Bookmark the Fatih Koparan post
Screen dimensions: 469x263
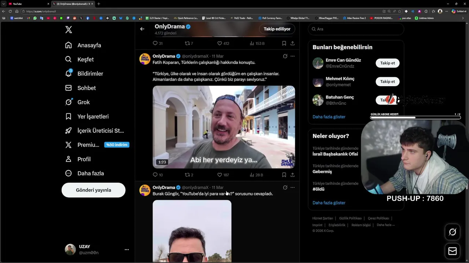[x=284, y=175]
